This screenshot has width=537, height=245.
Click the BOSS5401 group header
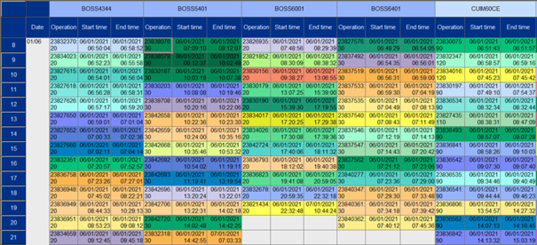tap(192, 8)
